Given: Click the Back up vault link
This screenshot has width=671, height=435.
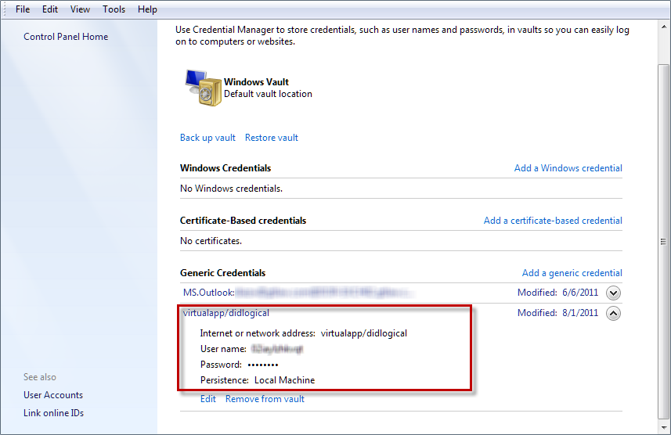Looking at the screenshot, I should (x=207, y=138).
